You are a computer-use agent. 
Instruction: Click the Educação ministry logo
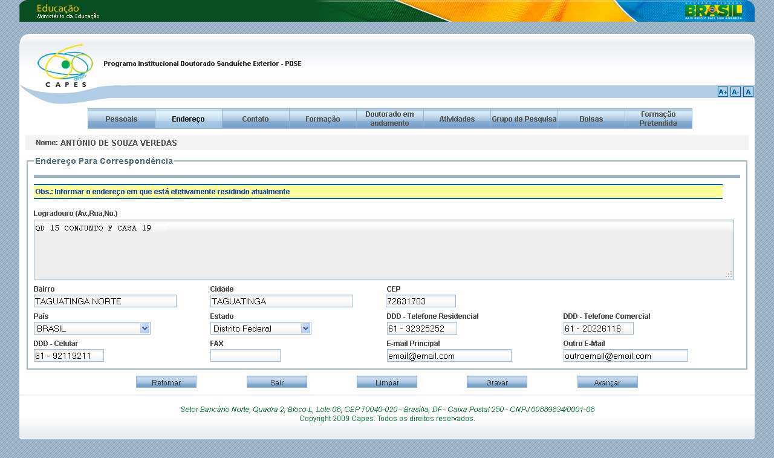click(68, 11)
